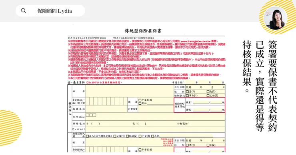Check 其他 relationship box

153,136
